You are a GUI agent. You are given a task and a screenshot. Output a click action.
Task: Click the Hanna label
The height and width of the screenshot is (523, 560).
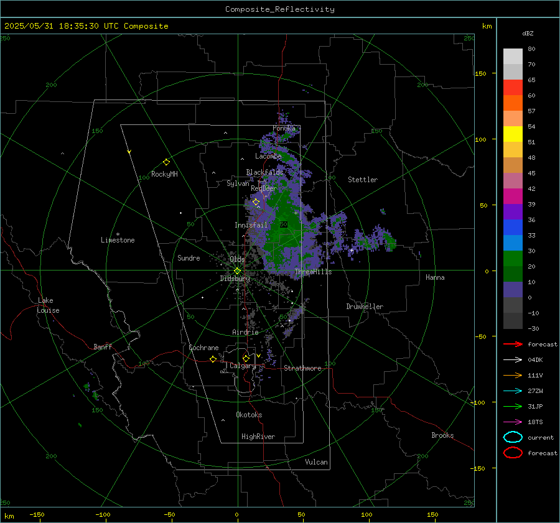pos(435,277)
